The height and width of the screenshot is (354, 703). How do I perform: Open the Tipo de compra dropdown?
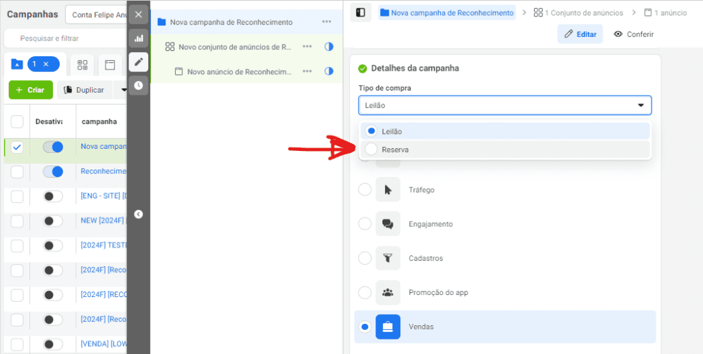coord(505,105)
